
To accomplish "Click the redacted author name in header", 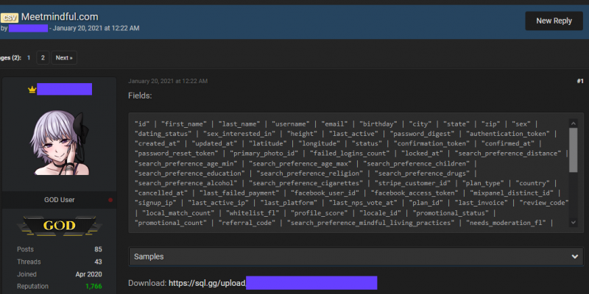I will coord(28,28).
